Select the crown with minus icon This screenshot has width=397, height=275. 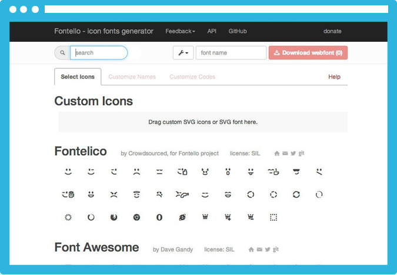pyautogui.click(x=251, y=217)
